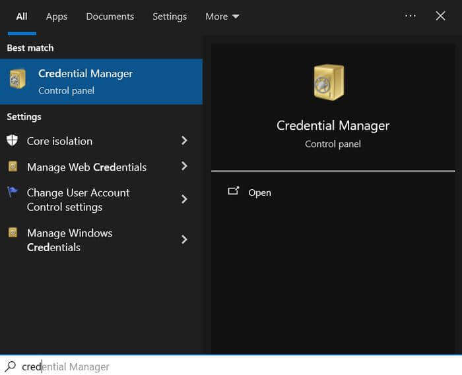Open the More dropdown filter
The image size is (462, 375).
[x=222, y=16]
